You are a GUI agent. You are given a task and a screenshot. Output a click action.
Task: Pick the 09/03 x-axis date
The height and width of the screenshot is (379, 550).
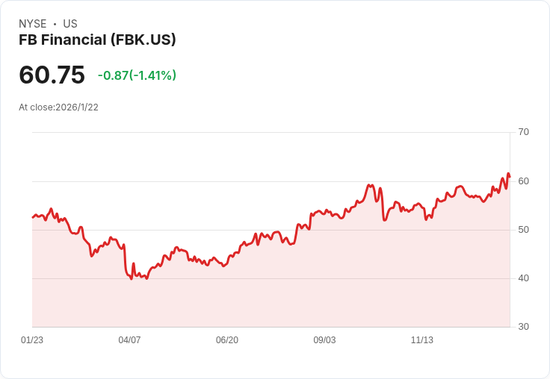(x=324, y=340)
